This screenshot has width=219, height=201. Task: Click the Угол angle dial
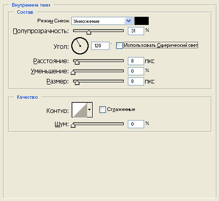coord(80,46)
